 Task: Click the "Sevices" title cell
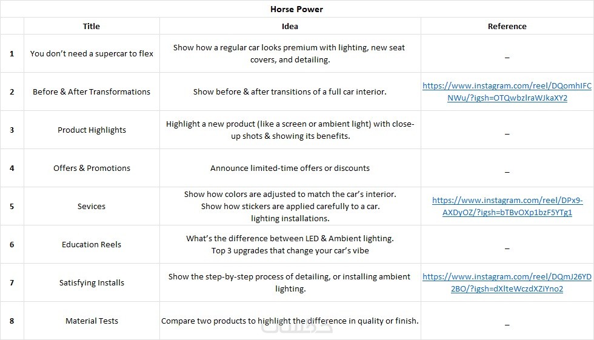click(92, 206)
